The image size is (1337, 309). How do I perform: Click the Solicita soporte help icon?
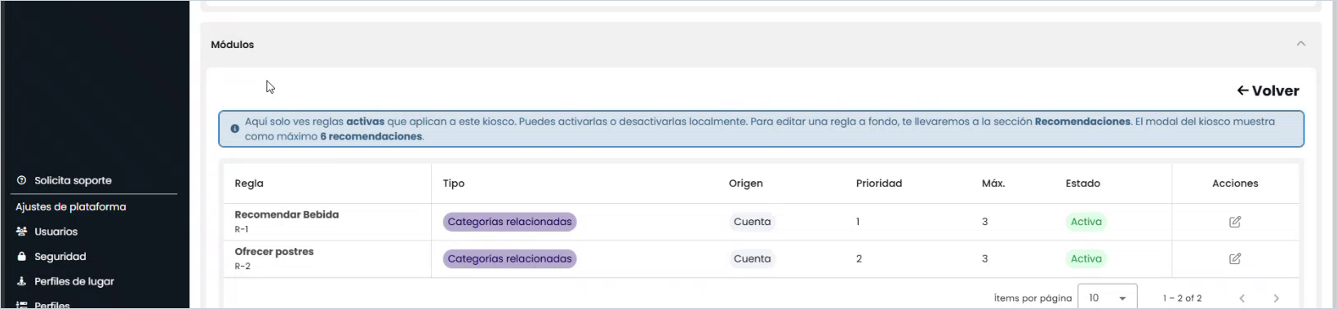click(x=22, y=180)
